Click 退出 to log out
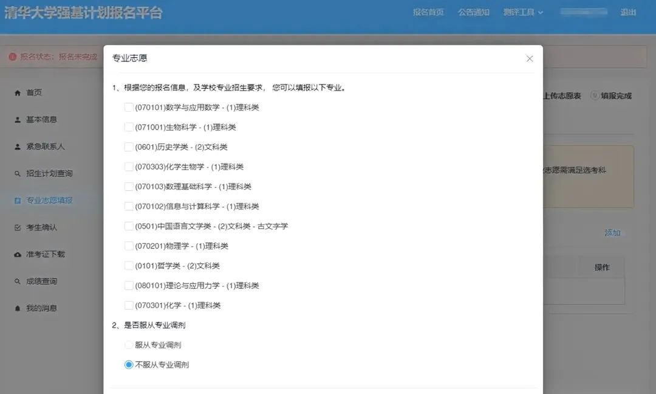 click(x=628, y=12)
